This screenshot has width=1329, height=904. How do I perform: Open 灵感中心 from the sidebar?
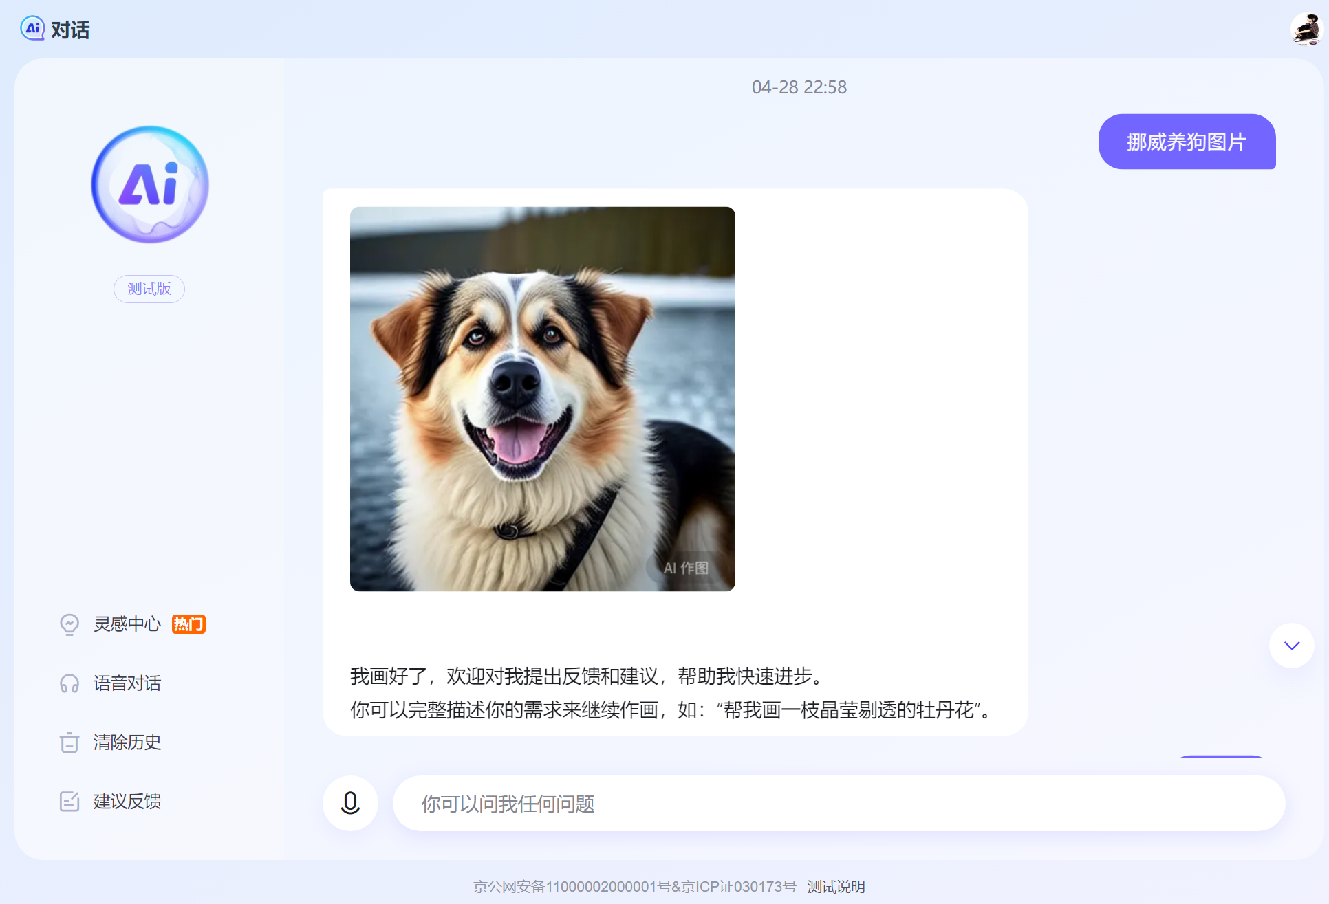click(127, 624)
